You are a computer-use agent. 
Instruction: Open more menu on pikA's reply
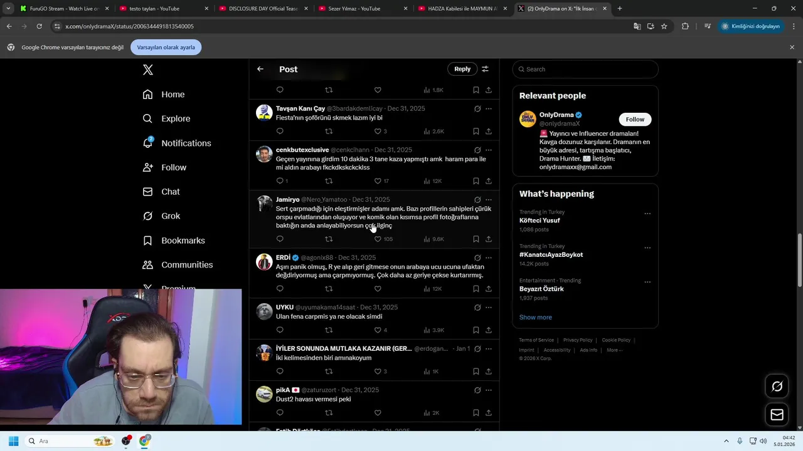coord(489,390)
